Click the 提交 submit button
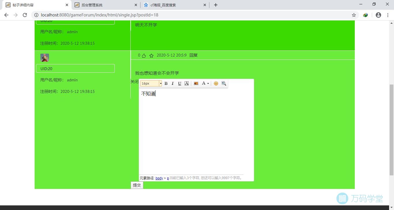 [137, 185]
